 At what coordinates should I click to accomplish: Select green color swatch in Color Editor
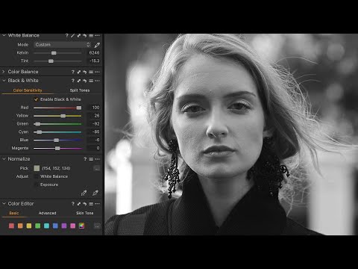(x=38, y=226)
